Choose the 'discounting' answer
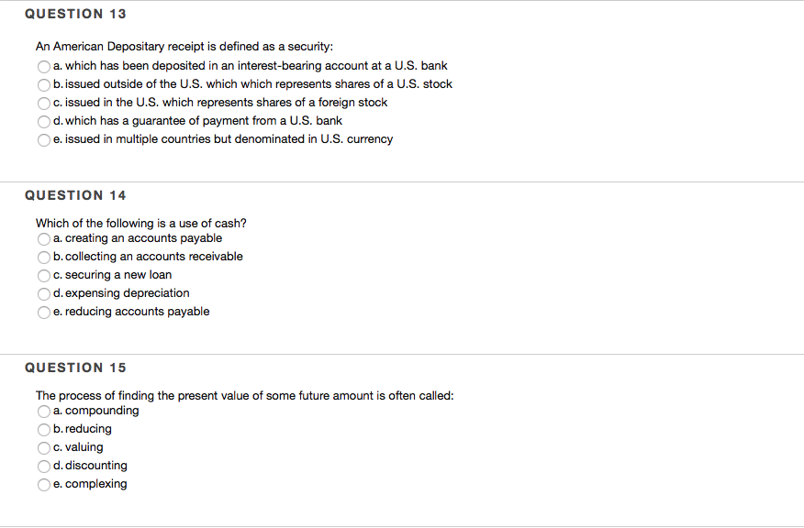The image size is (804, 528). [43, 466]
